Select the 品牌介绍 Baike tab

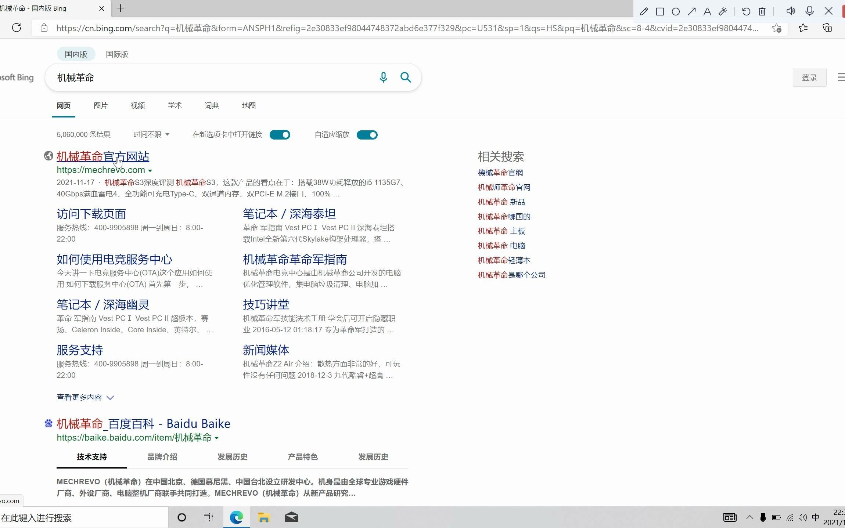pyautogui.click(x=162, y=457)
